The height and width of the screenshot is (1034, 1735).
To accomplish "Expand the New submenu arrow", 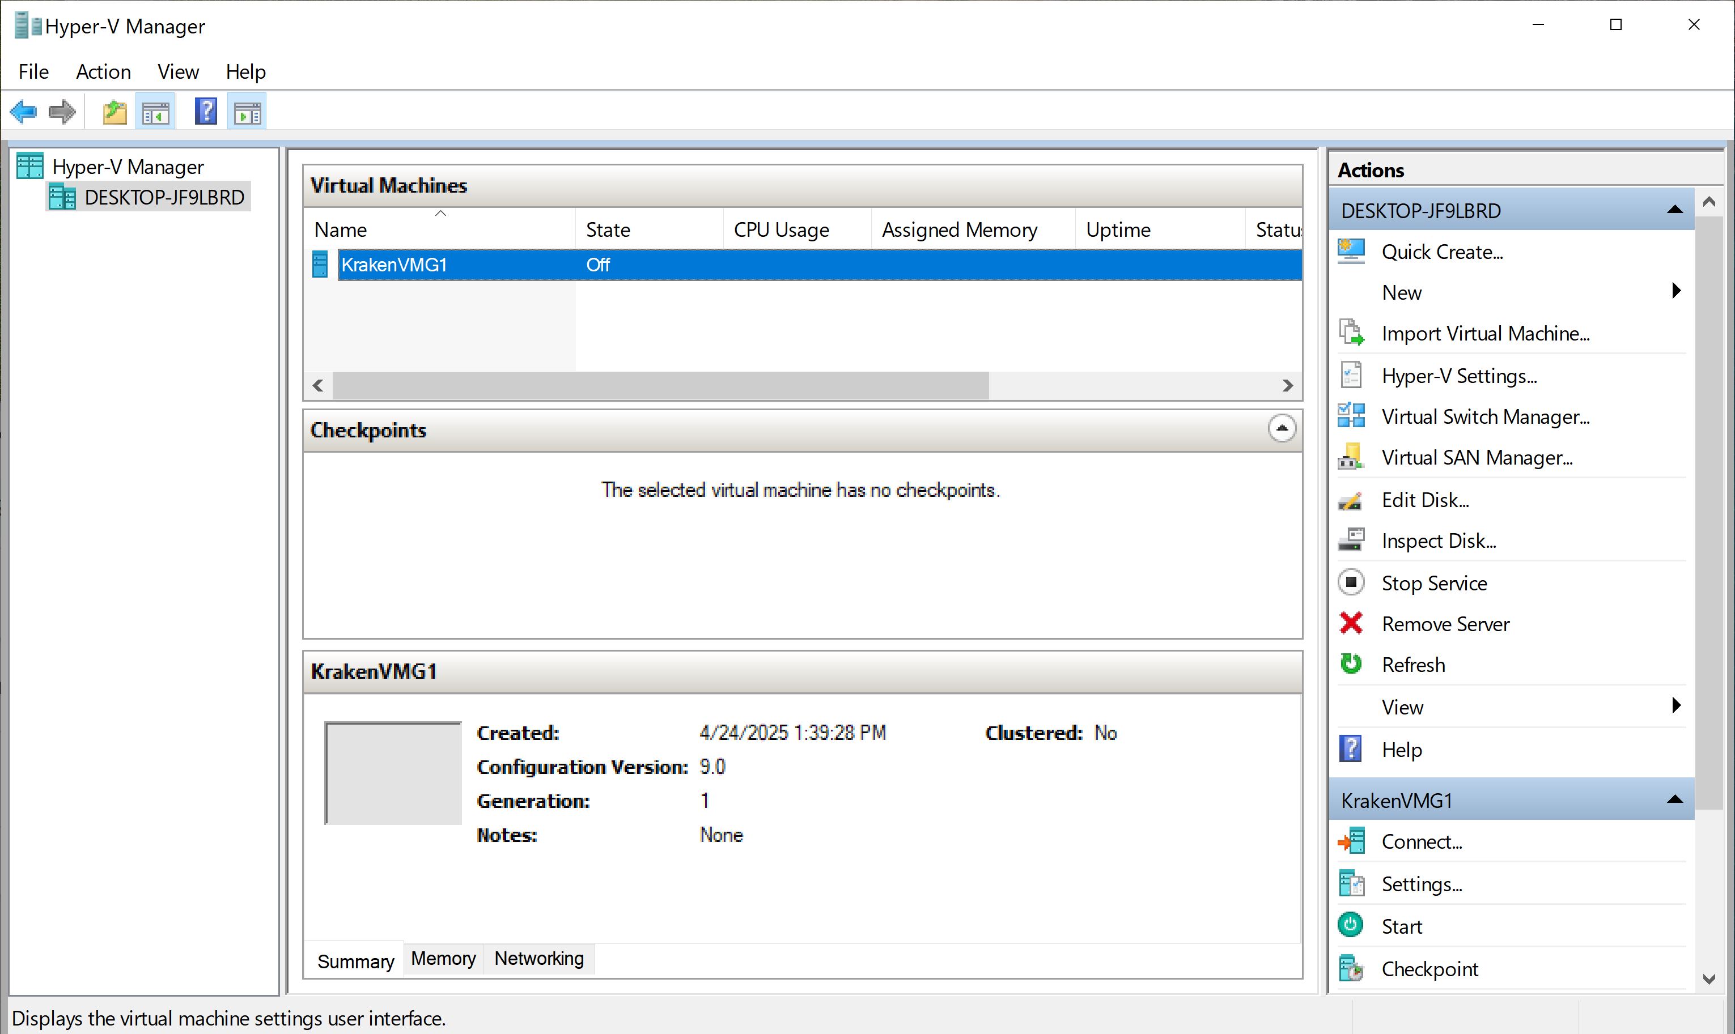I will pos(1677,291).
